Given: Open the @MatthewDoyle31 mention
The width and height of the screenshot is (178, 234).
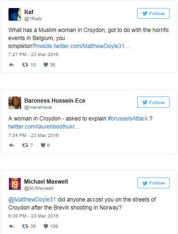Looking at the screenshot, I should (x=32, y=200).
